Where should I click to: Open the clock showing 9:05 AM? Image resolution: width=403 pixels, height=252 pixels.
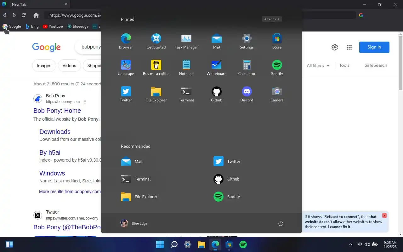point(390,244)
